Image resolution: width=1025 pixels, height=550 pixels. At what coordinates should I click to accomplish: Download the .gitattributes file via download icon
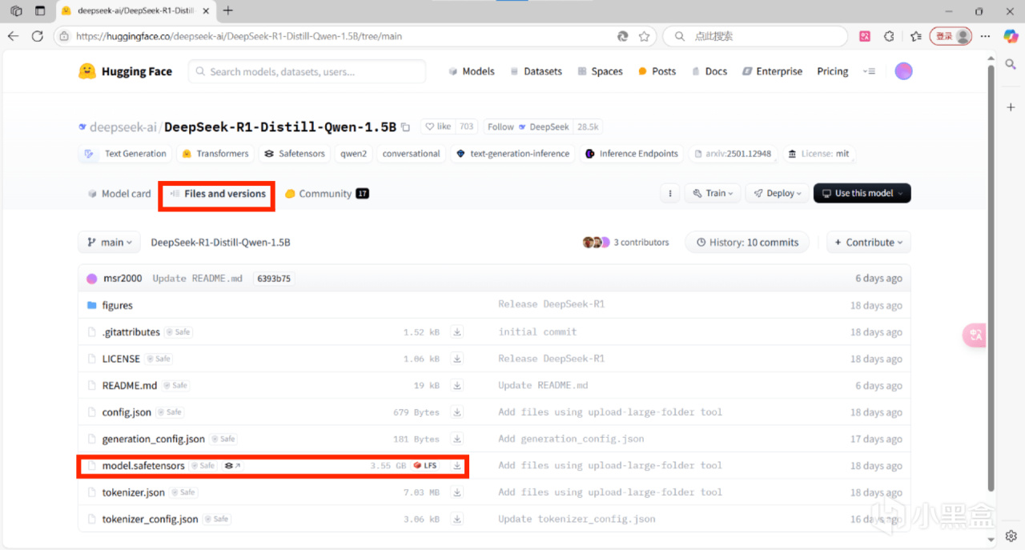point(457,331)
